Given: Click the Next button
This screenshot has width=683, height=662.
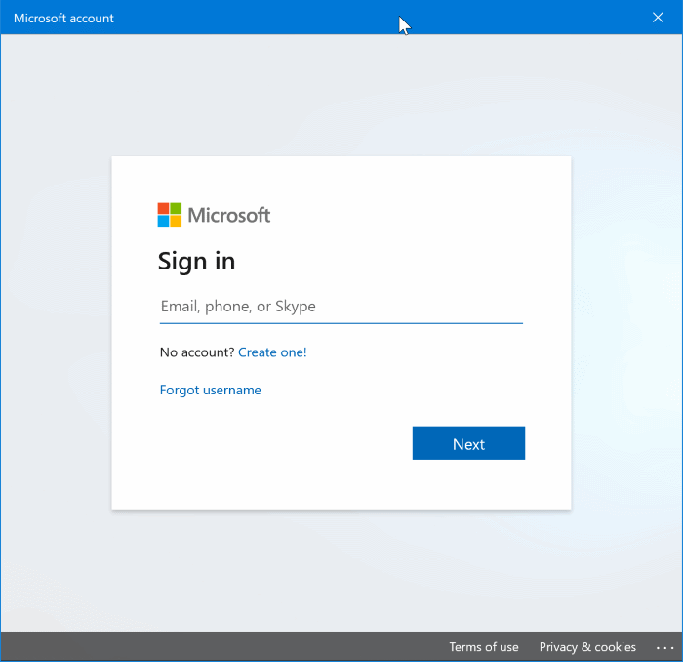Looking at the screenshot, I should (468, 443).
